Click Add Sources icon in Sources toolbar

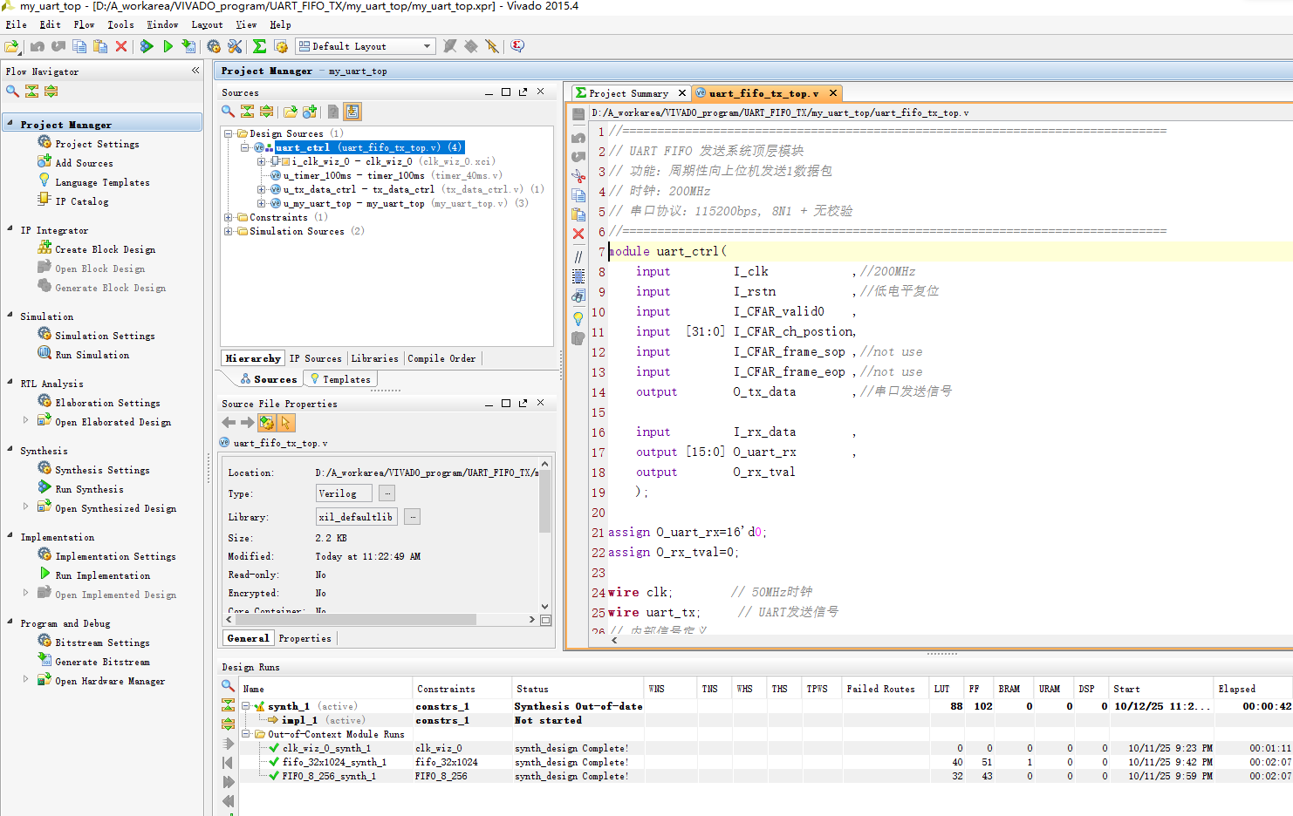[310, 112]
